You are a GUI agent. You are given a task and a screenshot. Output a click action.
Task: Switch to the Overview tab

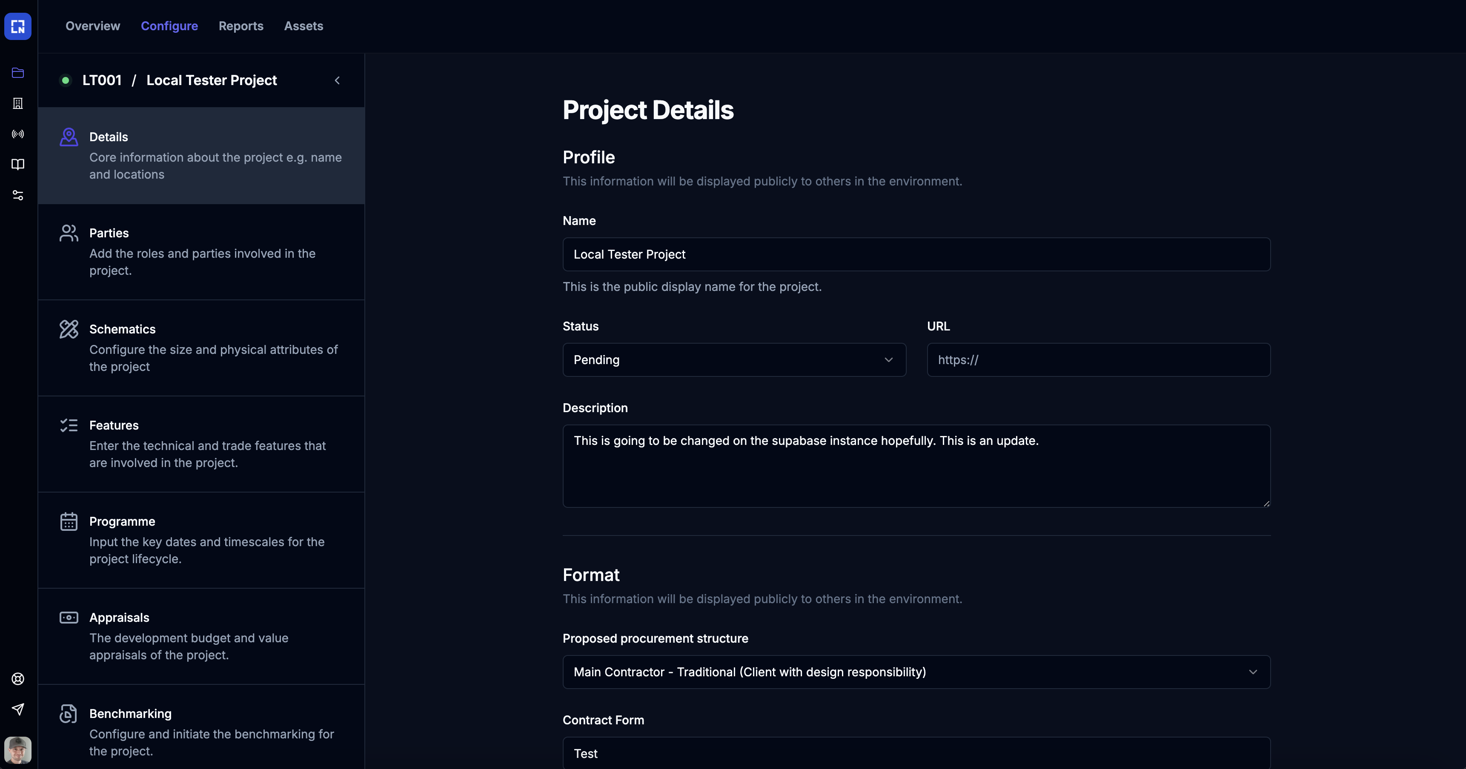pyautogui.click(x=93, y=26)
